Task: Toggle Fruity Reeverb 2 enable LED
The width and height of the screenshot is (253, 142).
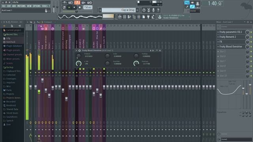Action: click(x=251, y=37)
